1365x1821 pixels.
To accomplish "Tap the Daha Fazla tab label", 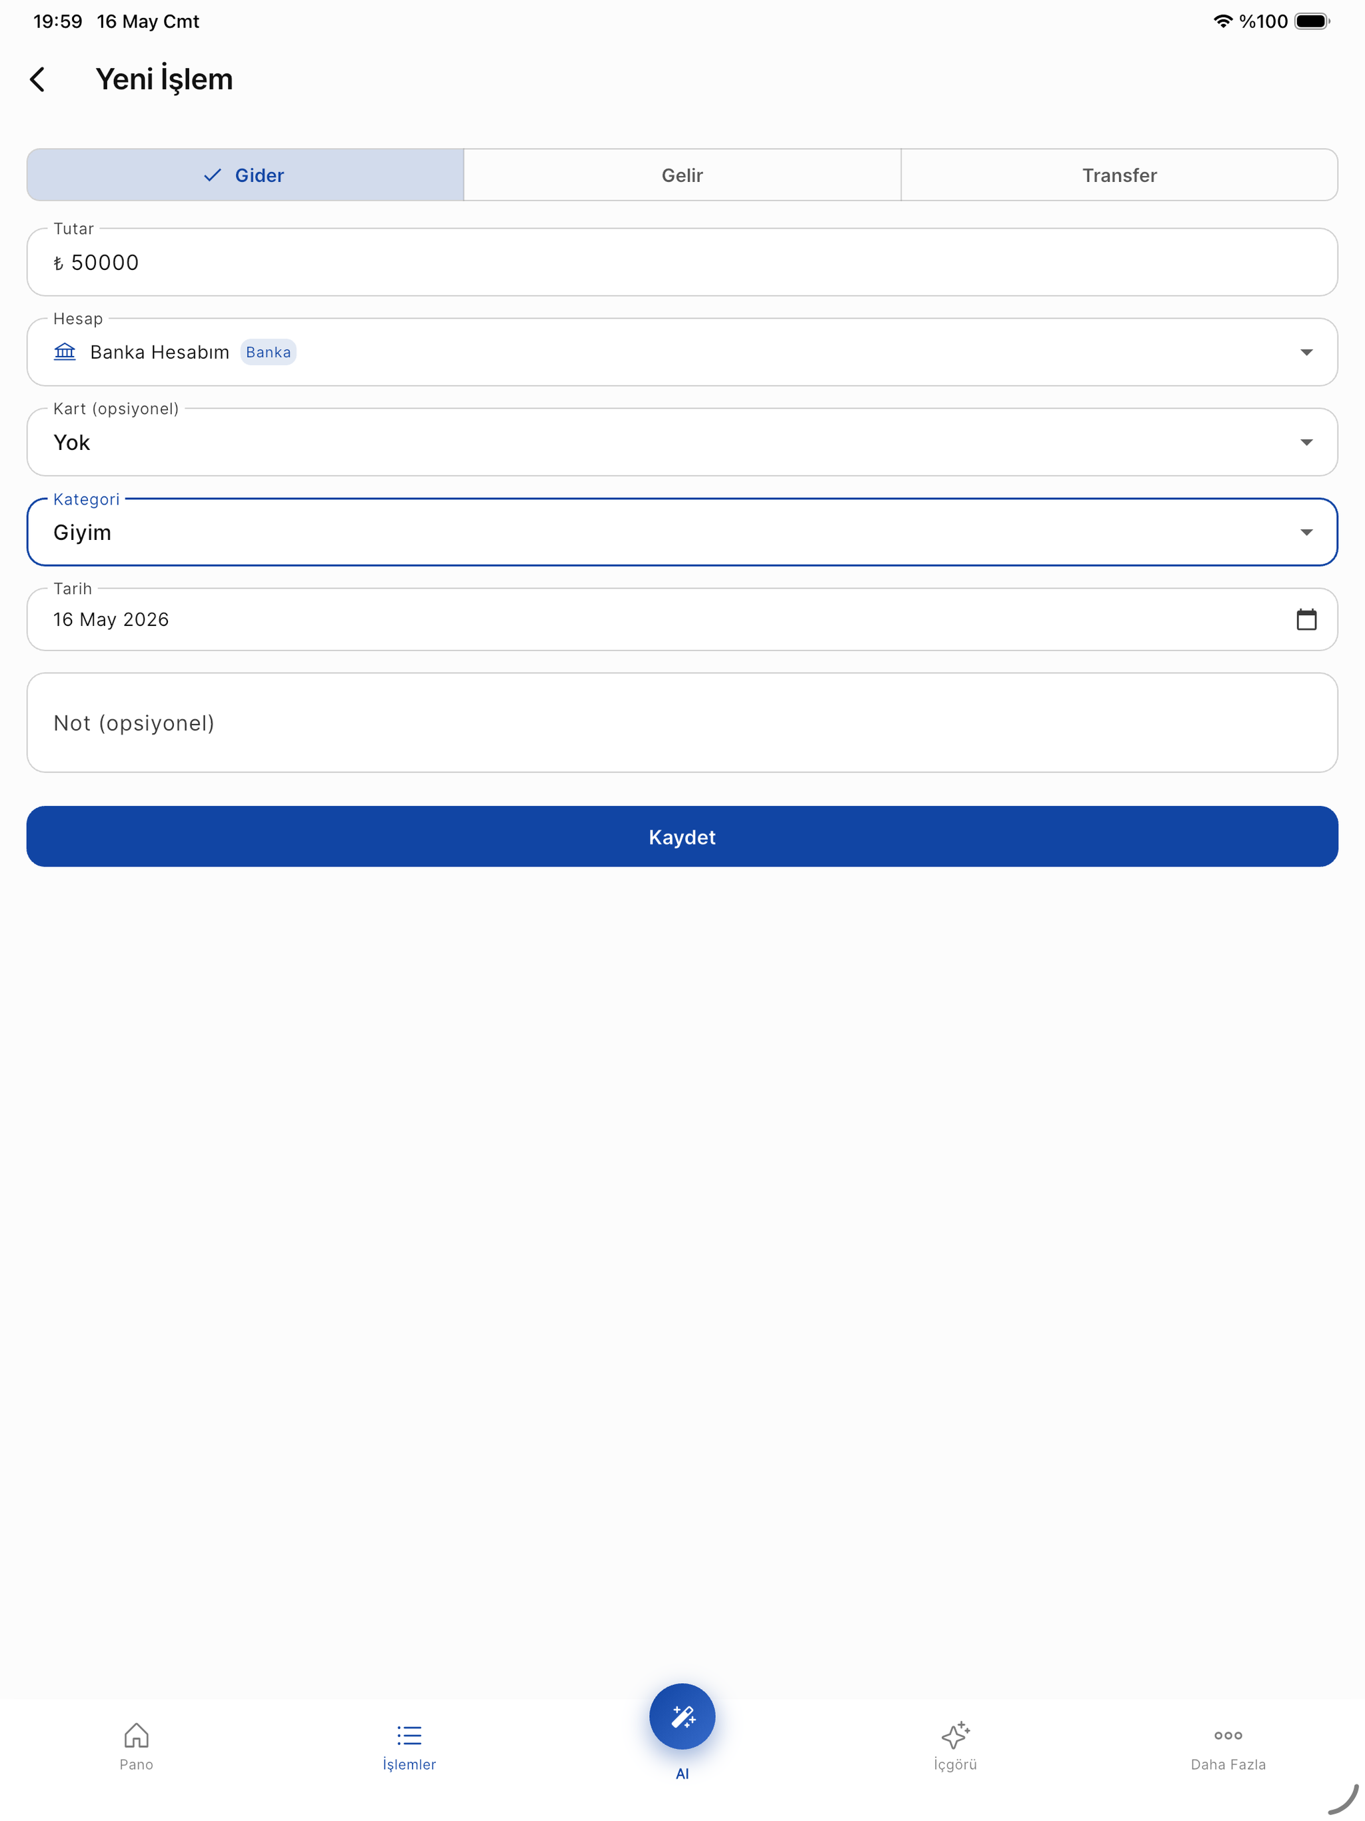I will pyautogui.click(x=1228, y=1764).
